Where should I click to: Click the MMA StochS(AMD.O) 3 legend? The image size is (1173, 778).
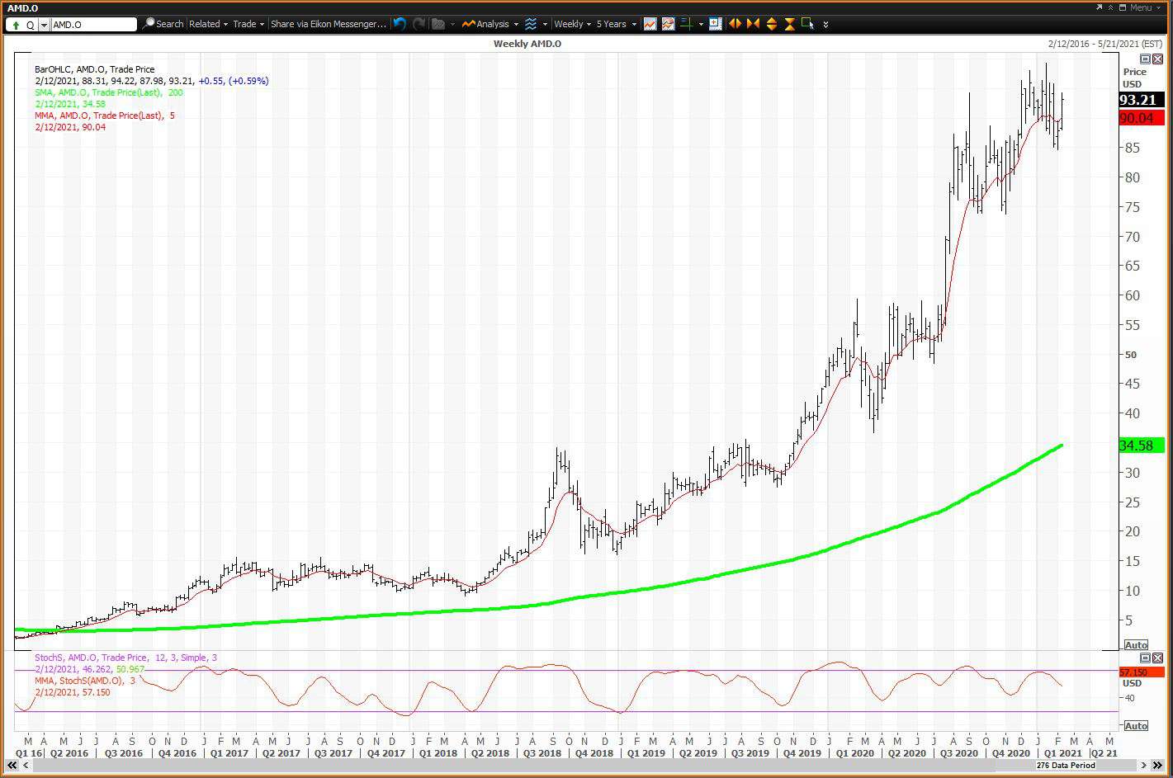coord(85,681)
